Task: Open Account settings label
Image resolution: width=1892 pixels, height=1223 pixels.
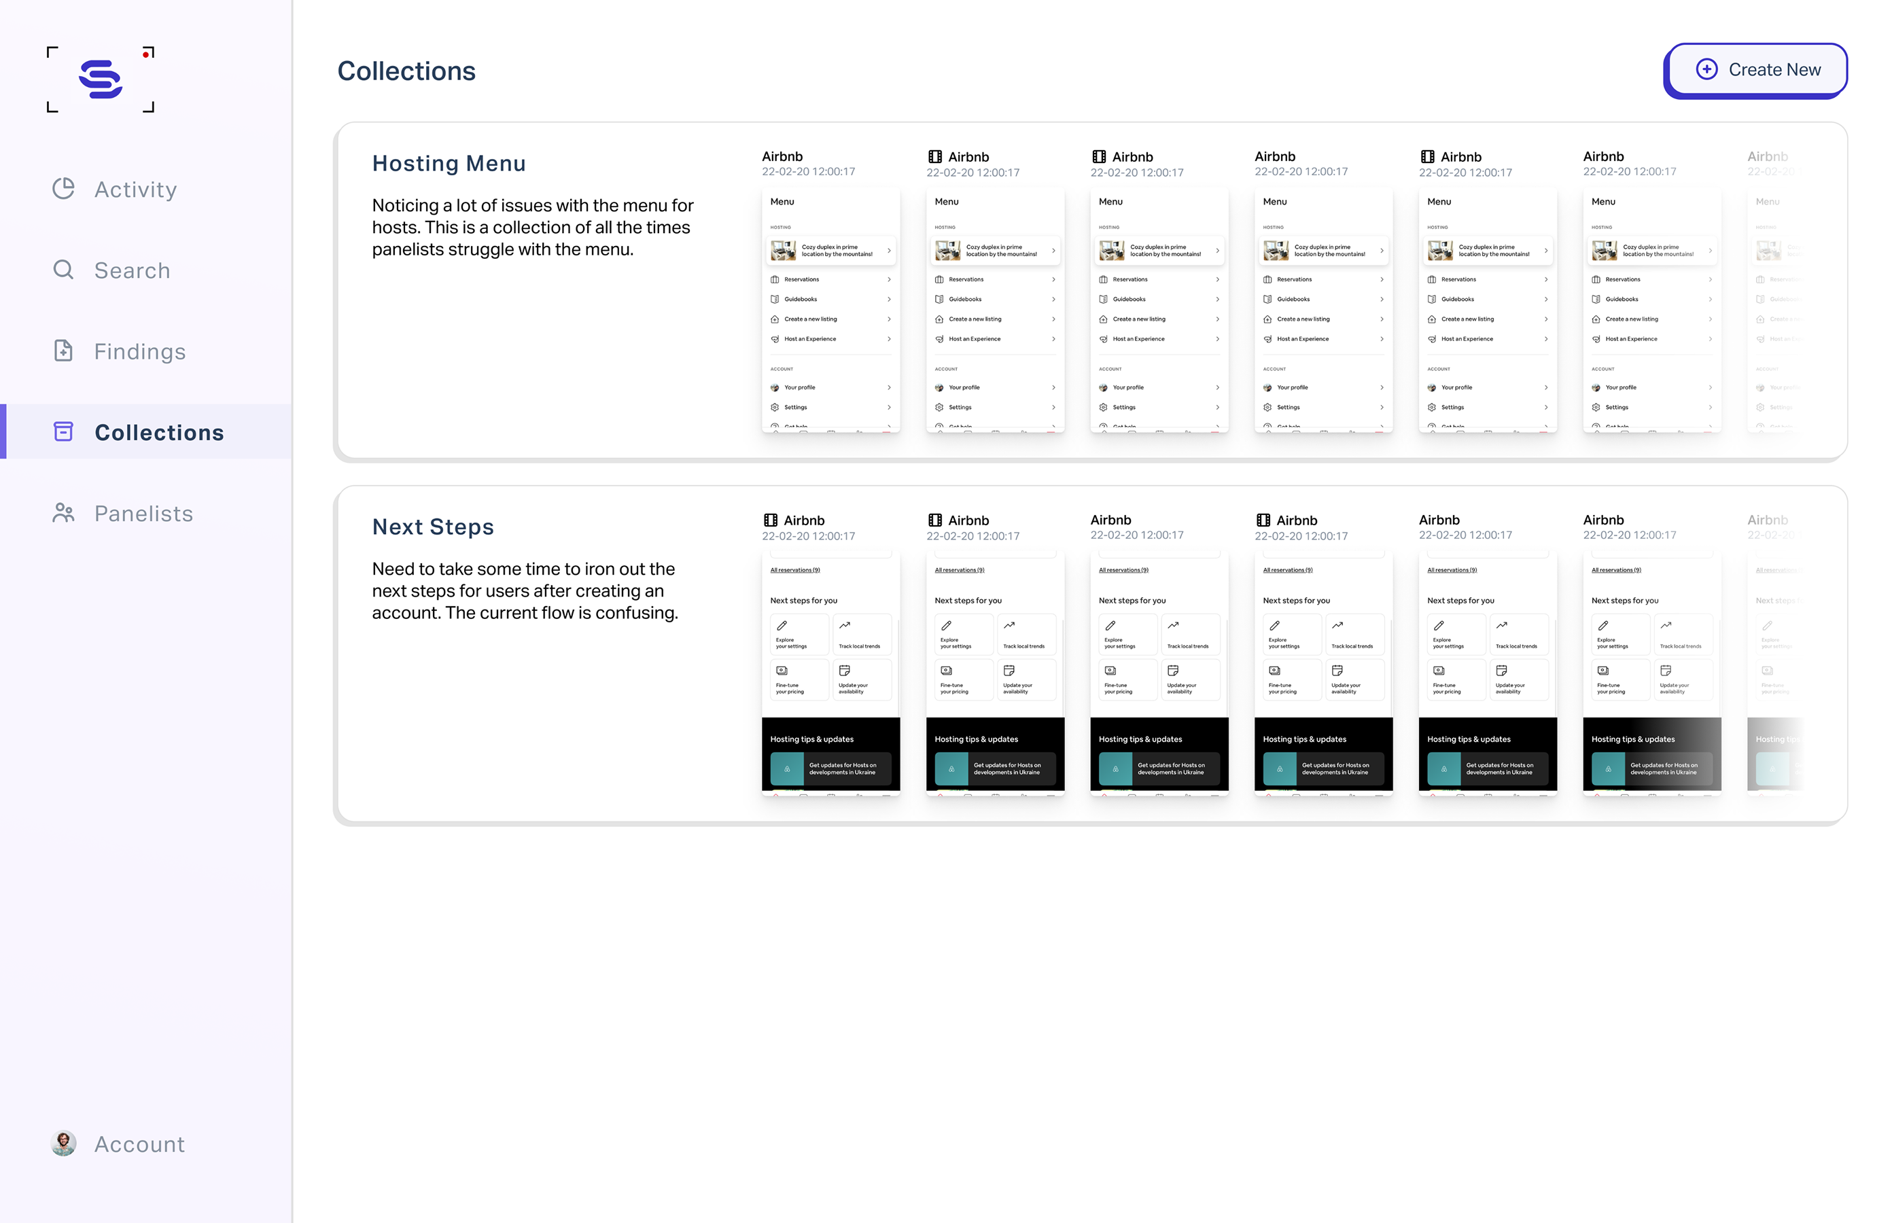Action: [139, 1144]
